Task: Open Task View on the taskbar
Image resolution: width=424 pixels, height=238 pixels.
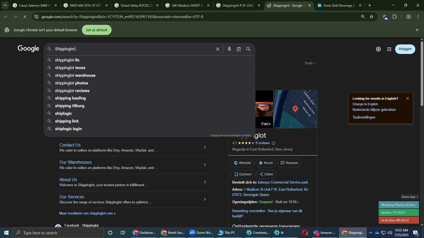Action: click(123, 233)
